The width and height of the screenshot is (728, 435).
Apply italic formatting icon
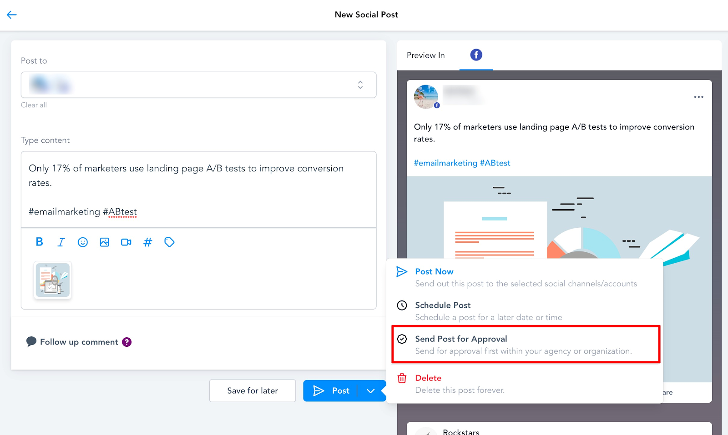point(61,242)
